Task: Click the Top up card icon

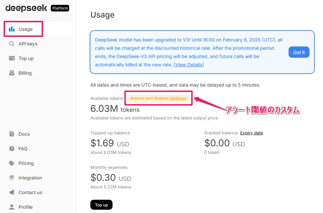Action: (x=12, y=58)
